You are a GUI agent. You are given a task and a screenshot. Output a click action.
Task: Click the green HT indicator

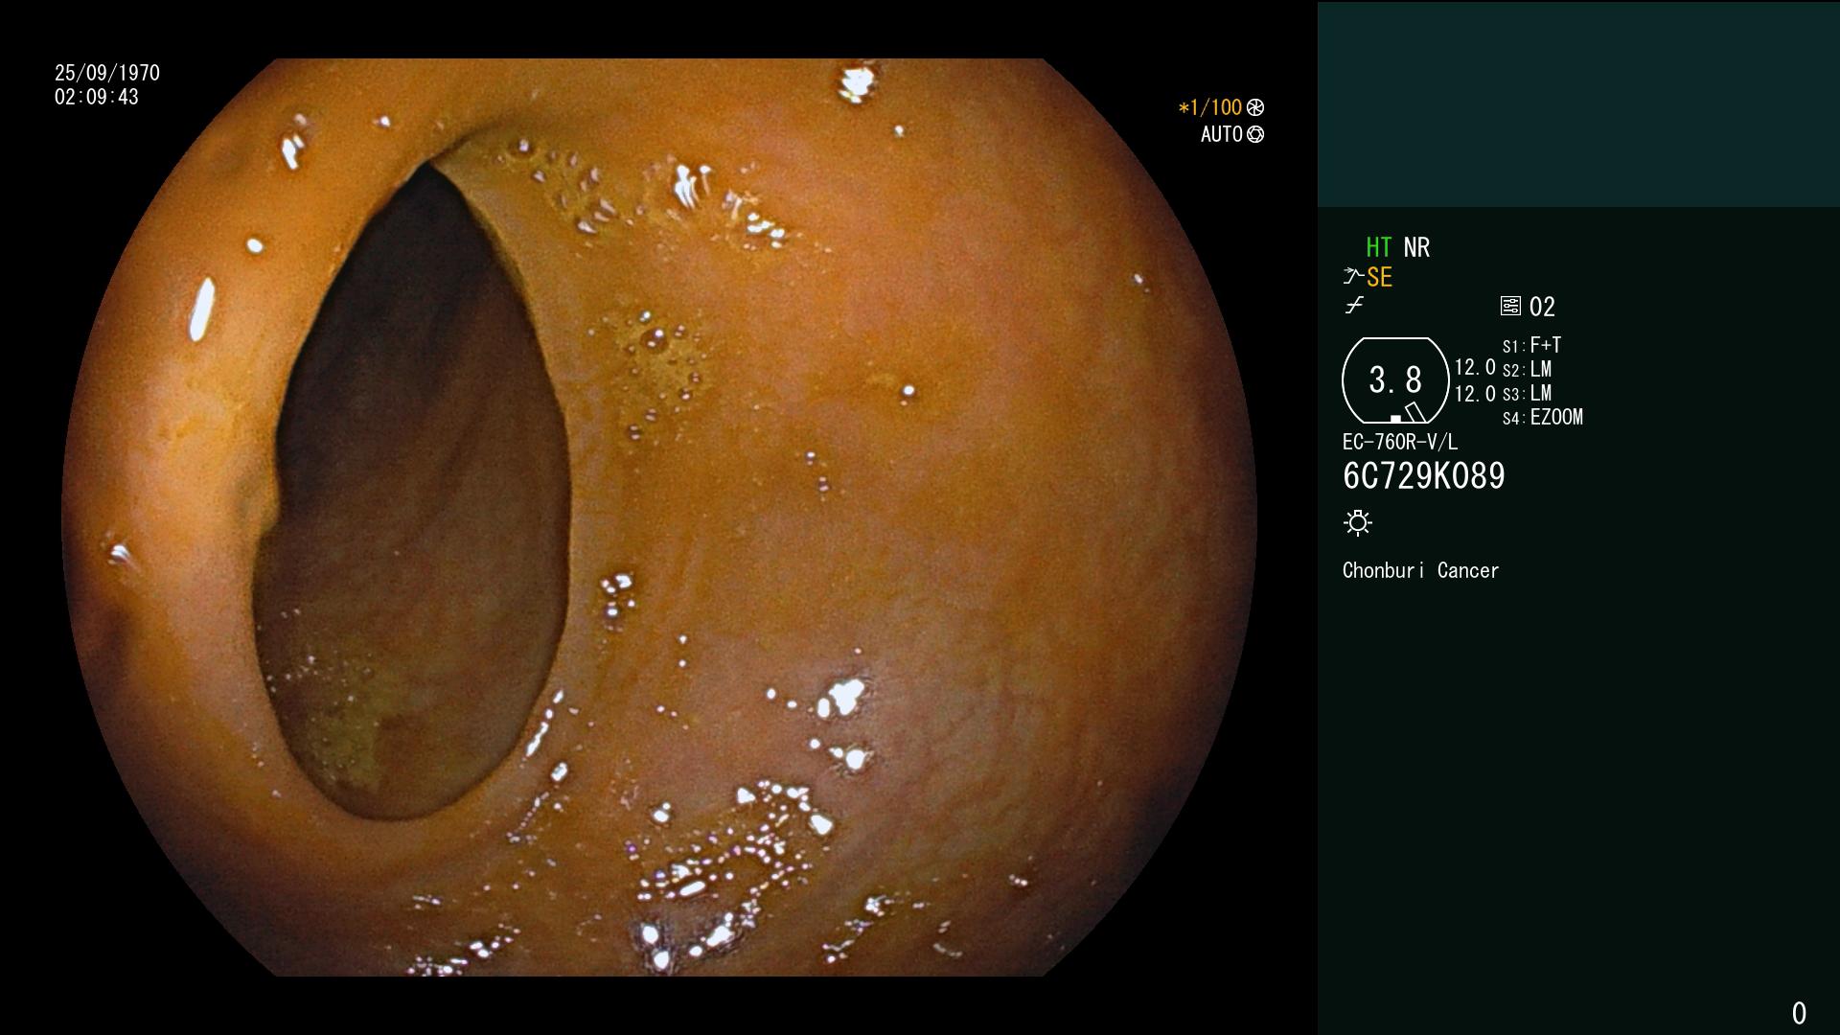pyautogui.click(x=1378, y=247)
